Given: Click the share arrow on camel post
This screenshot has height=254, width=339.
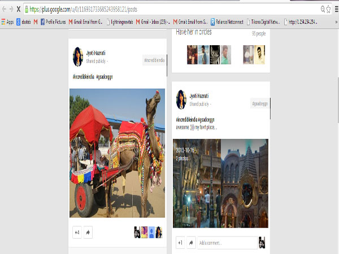Looking at the screenshot, I should pos(88,233).
